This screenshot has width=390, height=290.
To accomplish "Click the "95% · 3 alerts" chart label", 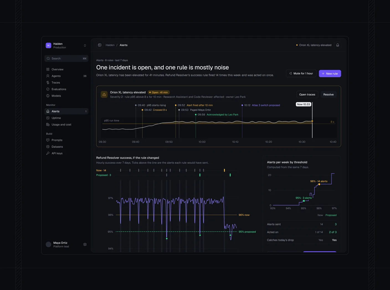I will point(304,198).
